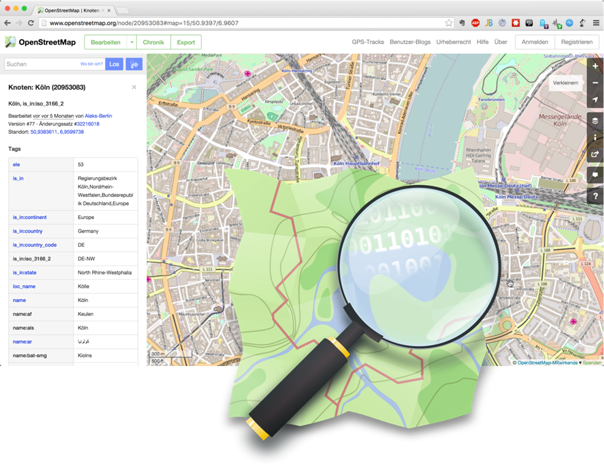The height and width of the screenshot is (469, 604).
Task: Click the Registrieren sign-up button
Action: point(576,42)
